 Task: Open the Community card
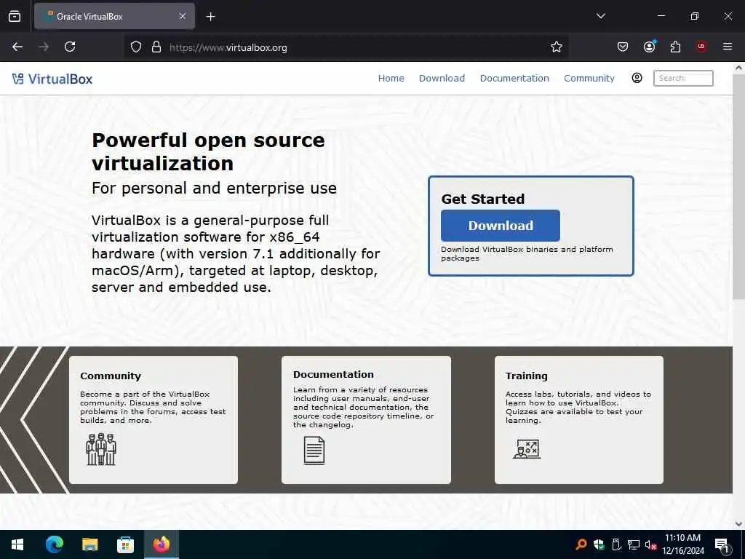click(x=154, y=420)
